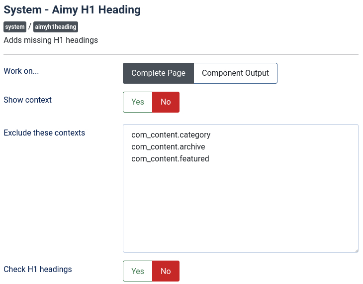Select the Complete Page option
The width and height of the screenshot is (363, 284).
158,73
